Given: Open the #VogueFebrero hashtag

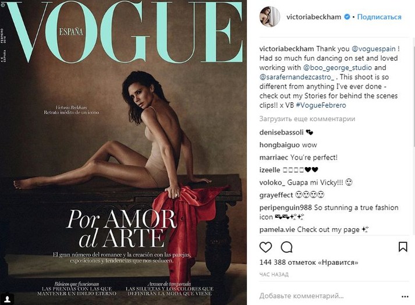Looking at the screenshot, I should click(321, 105).
